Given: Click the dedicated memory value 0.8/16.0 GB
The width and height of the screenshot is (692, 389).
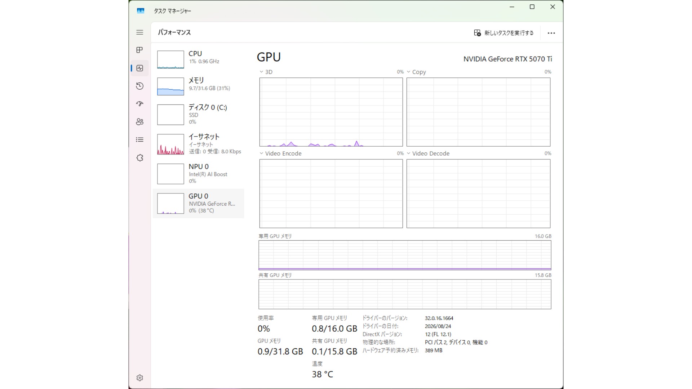Looking at the screenshot, I should coord(334,329).
